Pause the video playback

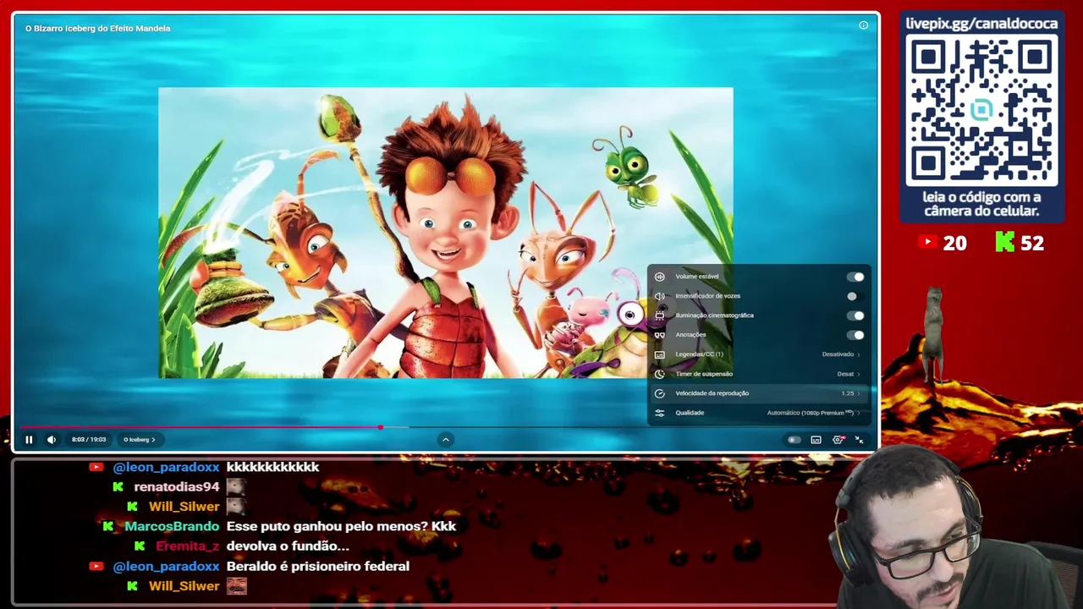click(x=29, y=440)
